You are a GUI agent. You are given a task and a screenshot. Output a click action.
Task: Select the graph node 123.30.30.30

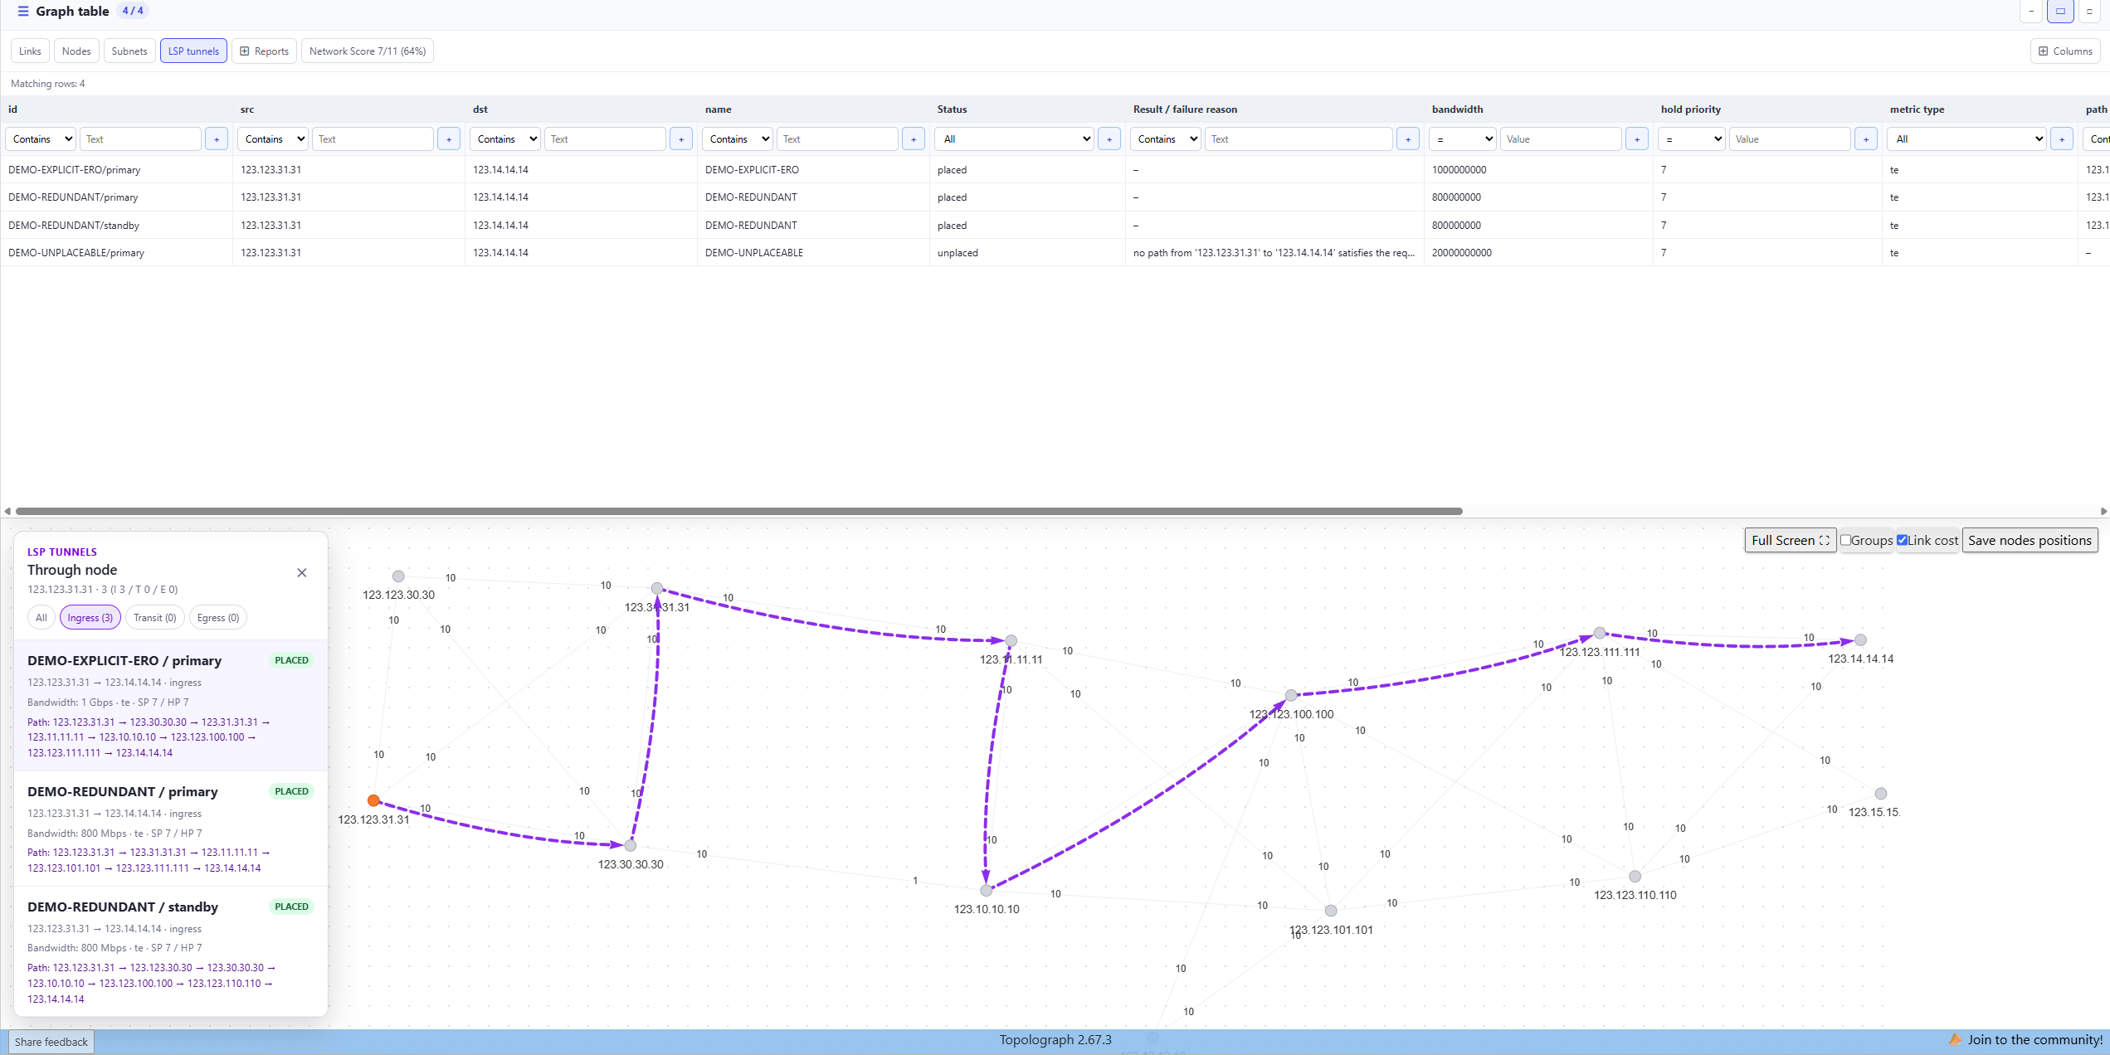tap(631, 845)
